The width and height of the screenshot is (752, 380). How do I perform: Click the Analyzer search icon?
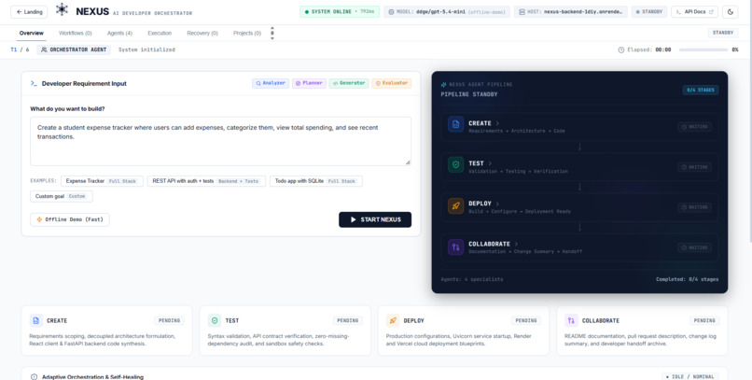pos(258,83)
